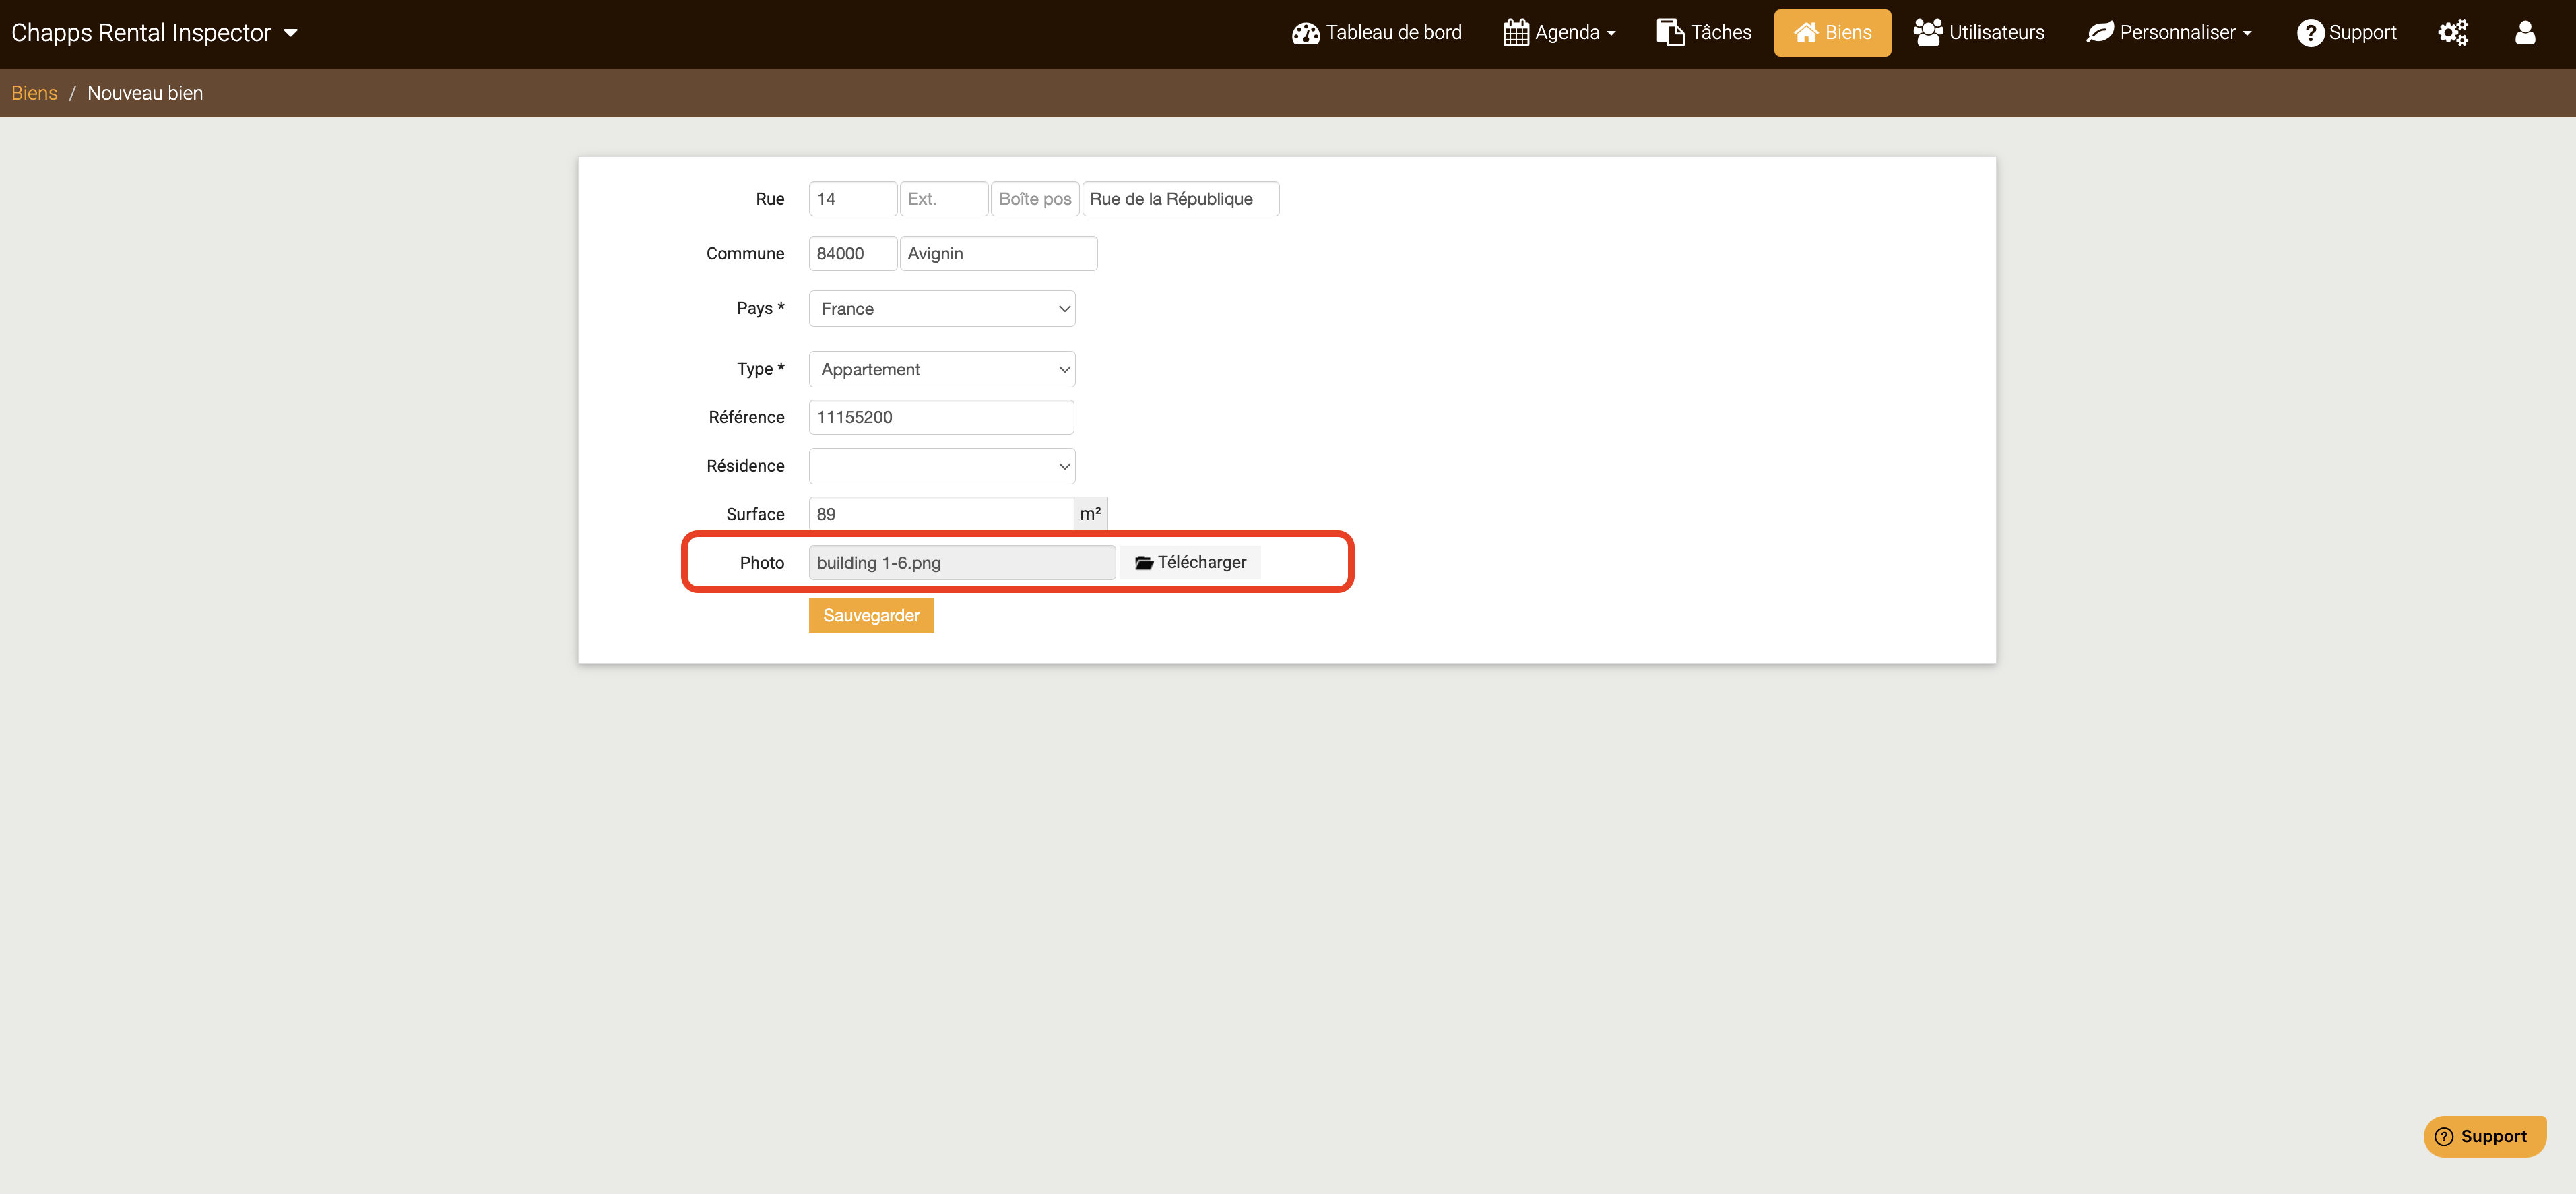Edit the city field Avignin
This screenshot has width=2576, height=1194.
(x=998, y=254)
